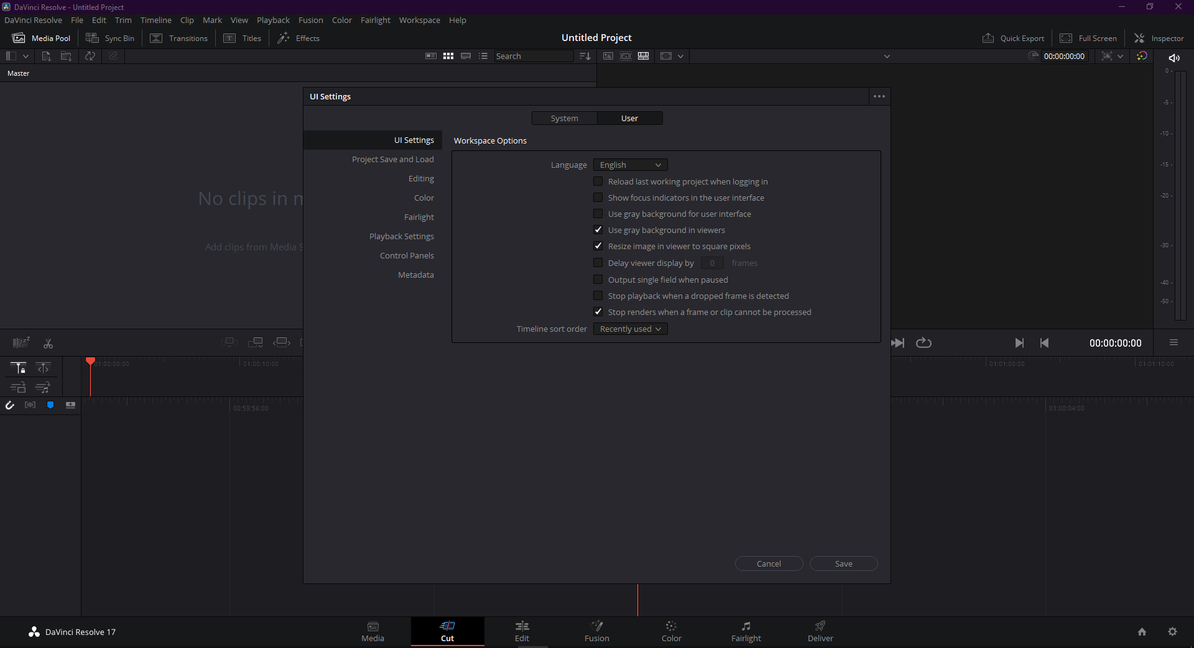Open Project Manager home icon
Image resolution: width=1194 pixels, height=648 pixels.
pyautogui.click(x=1142, y=632)
